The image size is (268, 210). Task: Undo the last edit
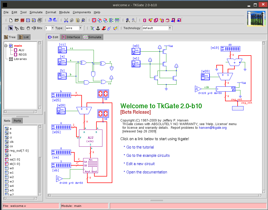click(x=50, y=20)
